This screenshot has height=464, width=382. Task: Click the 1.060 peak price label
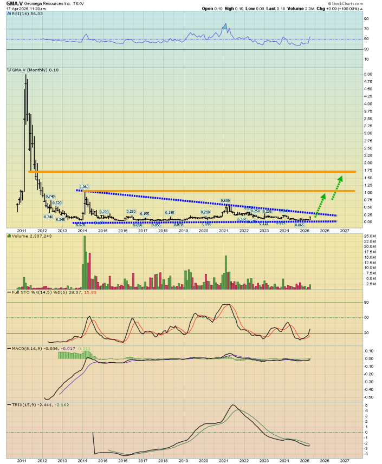pos(84,187)
